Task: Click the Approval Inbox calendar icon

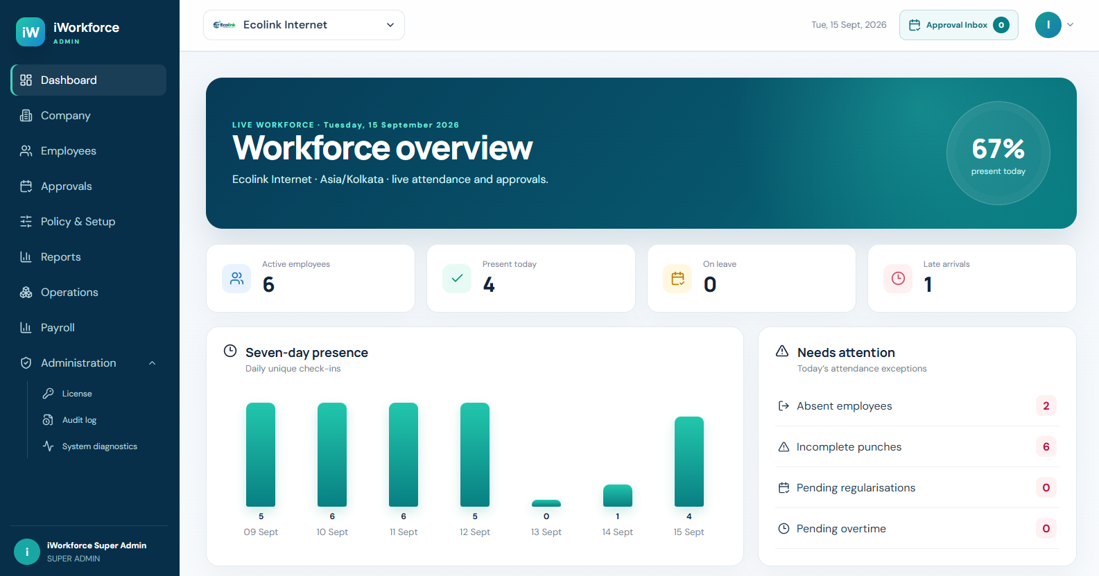Action: pyautogui.click(x=915, y=25)
